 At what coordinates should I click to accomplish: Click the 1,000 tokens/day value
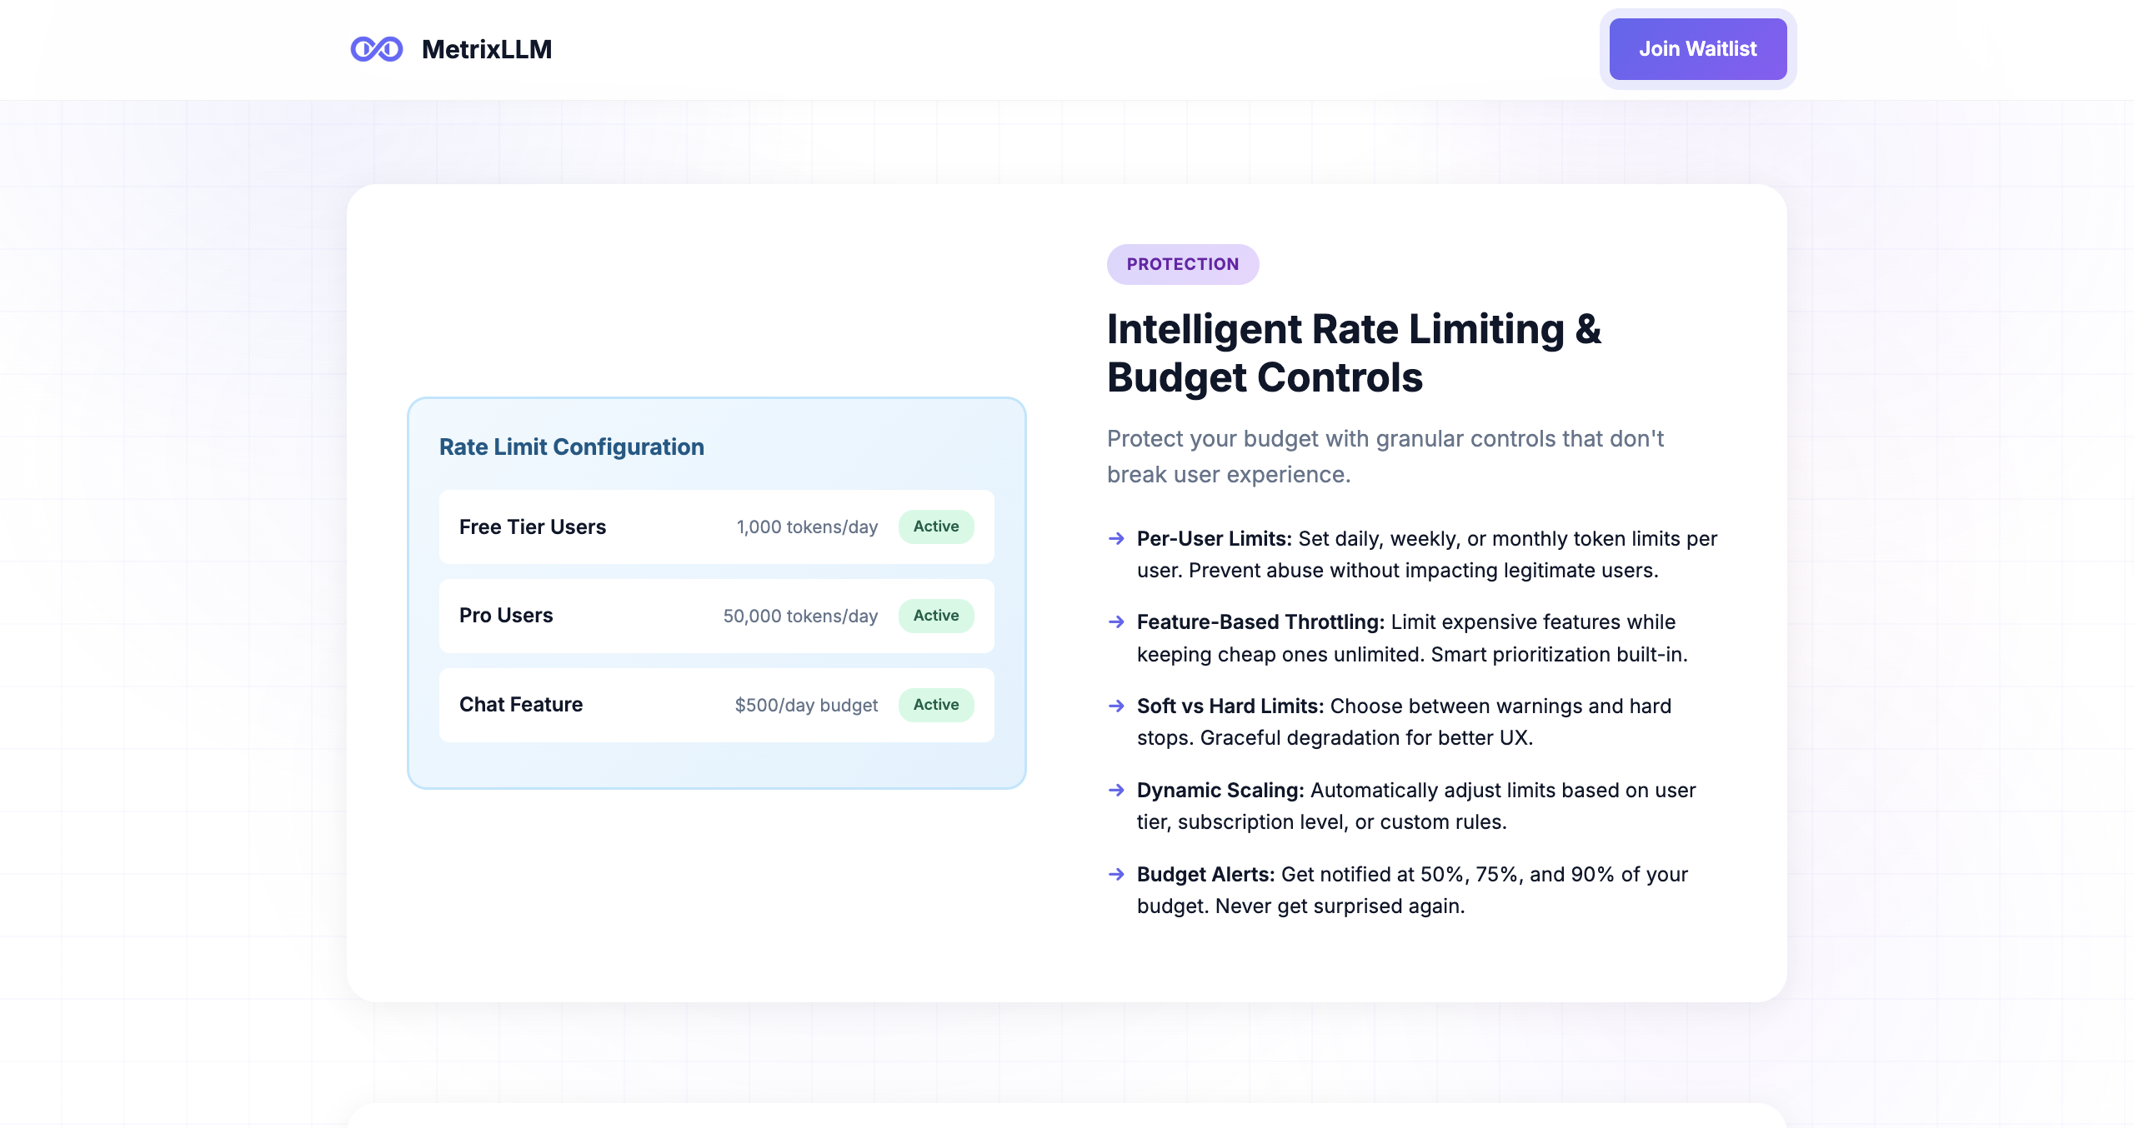(x=807, y=527)
